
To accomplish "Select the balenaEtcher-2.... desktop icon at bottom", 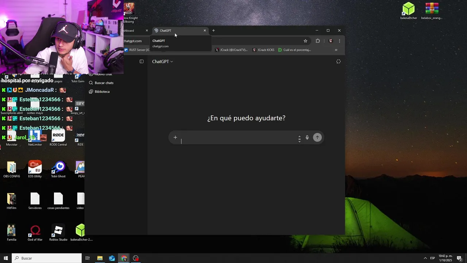I will point(81,233).
